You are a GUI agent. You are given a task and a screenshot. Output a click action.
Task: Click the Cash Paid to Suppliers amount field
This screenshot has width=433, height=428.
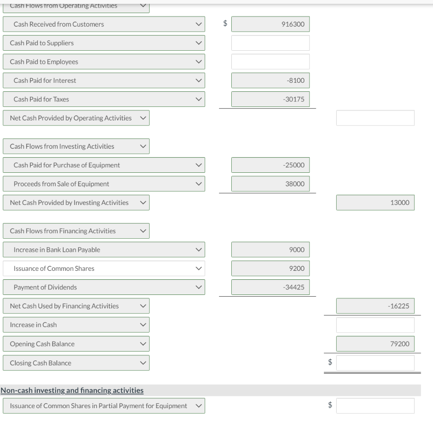point(270,43)
